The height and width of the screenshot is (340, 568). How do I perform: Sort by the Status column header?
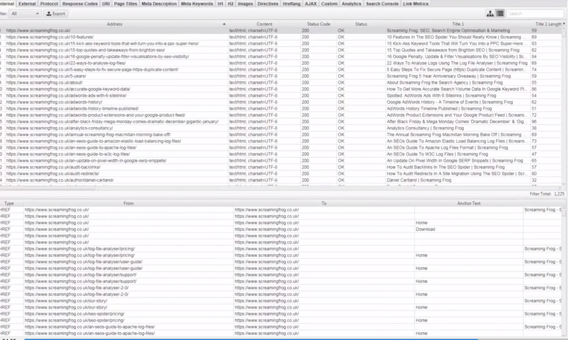(361, 24)
